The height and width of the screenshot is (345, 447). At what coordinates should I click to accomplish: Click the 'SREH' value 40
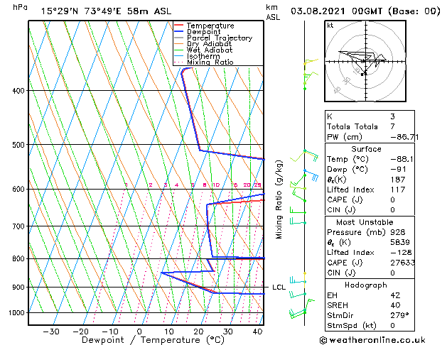pyautogui.click(x=395, y=305)
